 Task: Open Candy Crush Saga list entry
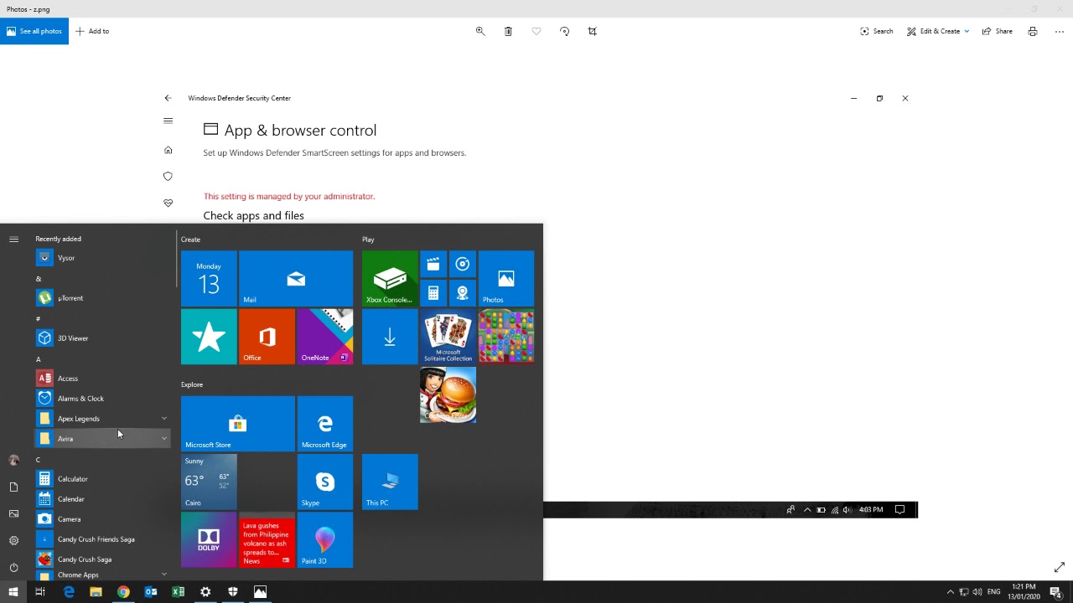pyautogui.click(x=101, y=559)
